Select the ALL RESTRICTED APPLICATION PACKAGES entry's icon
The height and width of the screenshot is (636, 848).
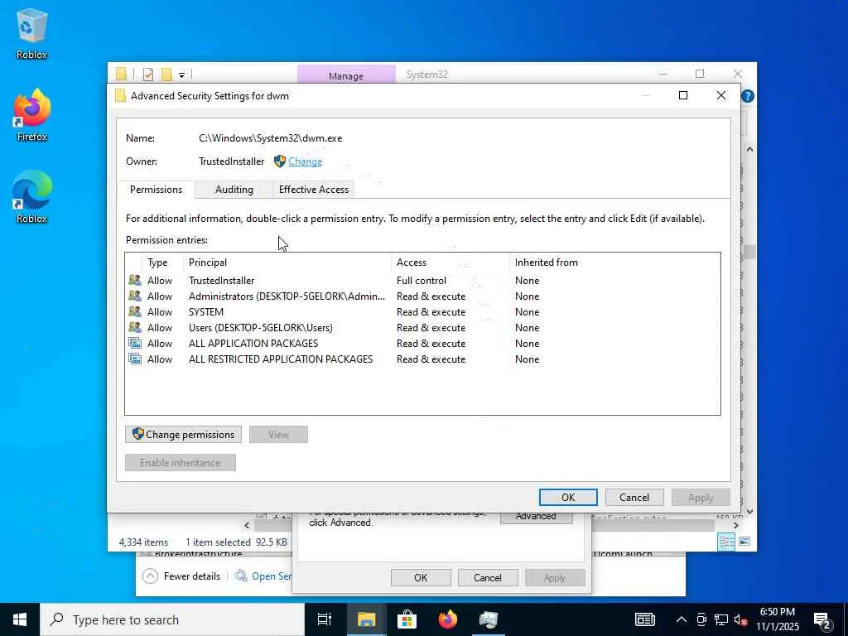[135, 359]
